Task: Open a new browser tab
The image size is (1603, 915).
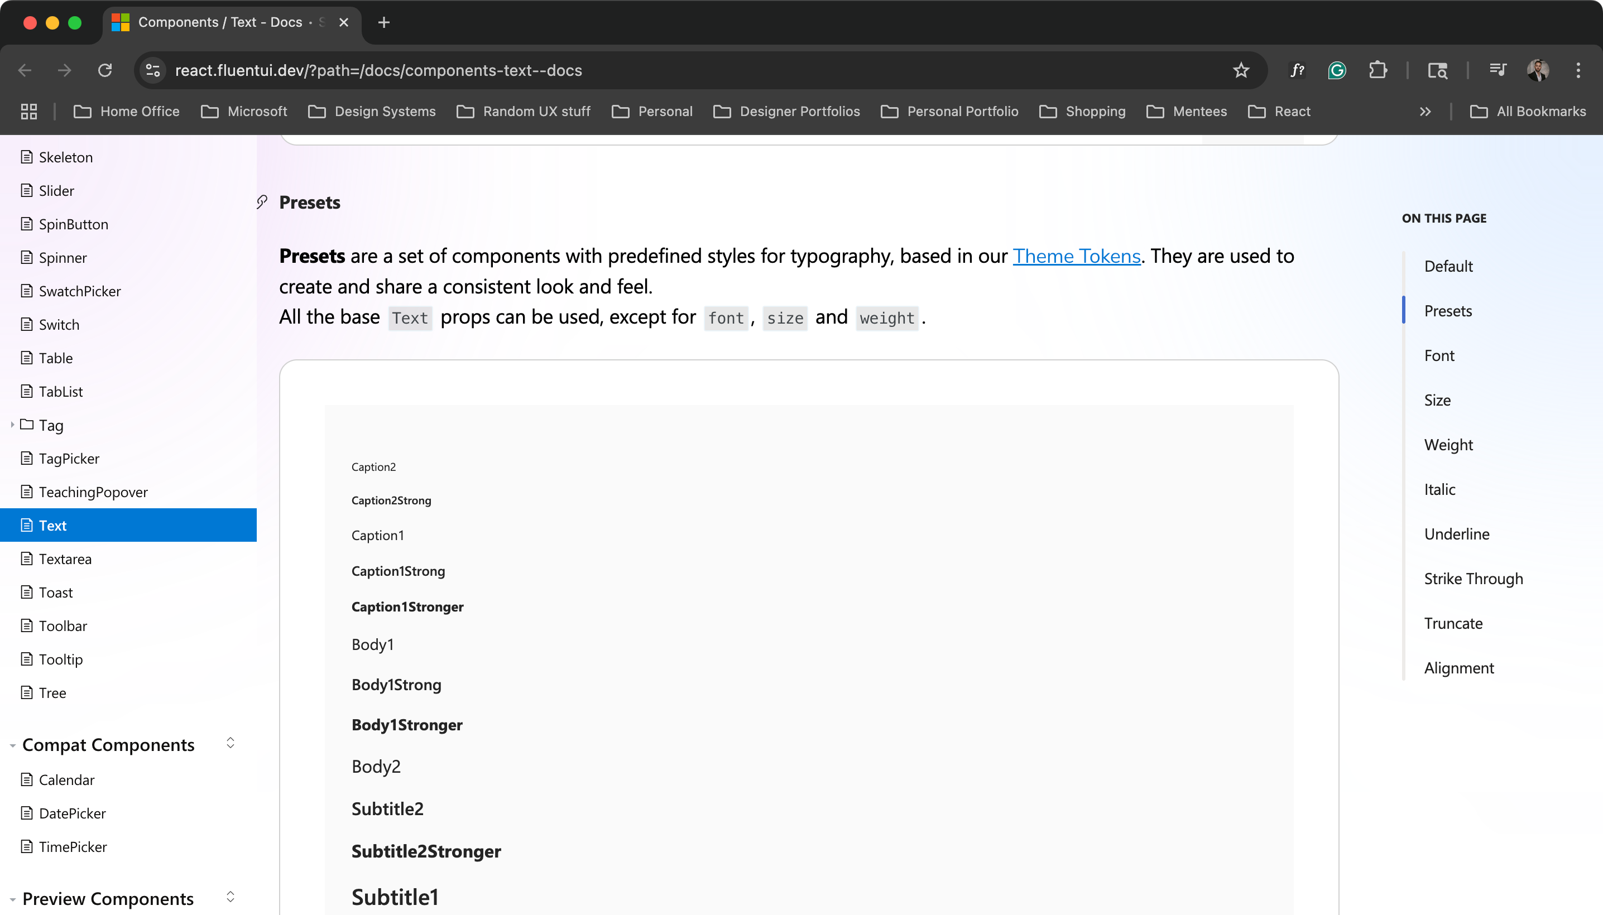Action: point(383,23)
